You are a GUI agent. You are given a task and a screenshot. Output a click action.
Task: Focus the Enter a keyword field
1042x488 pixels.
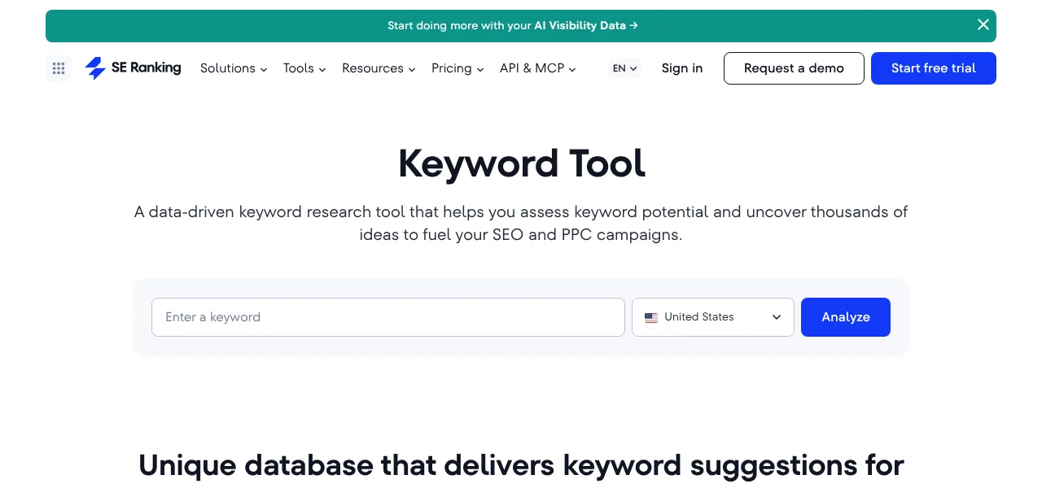point(388,317)
